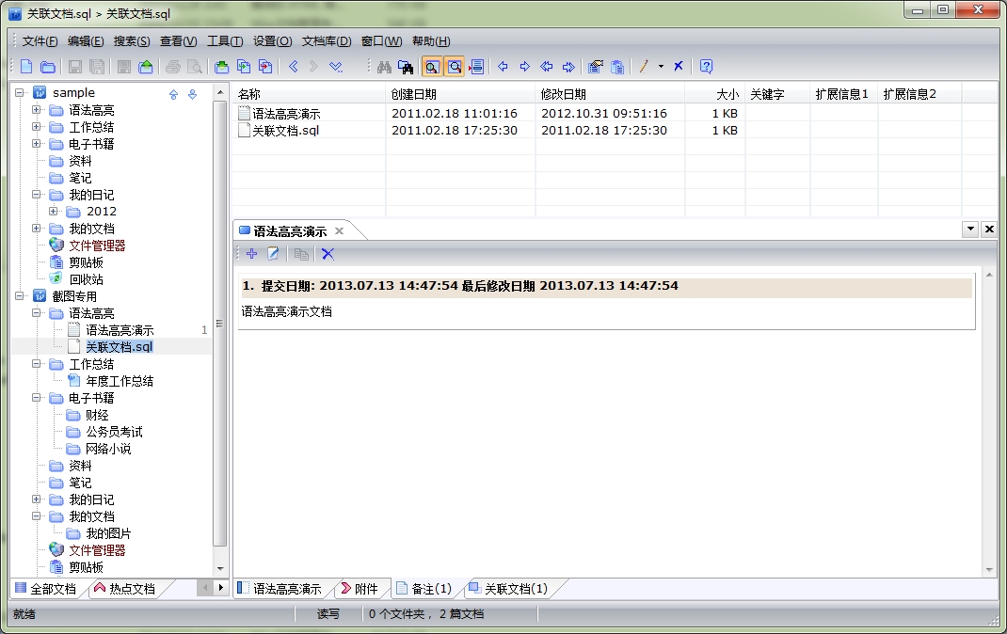The image size is (1007, 634).
Task: Click the go to line toolbar icon
Action: (476, 67)
